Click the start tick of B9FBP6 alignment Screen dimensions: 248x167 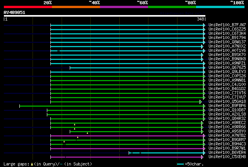[x=20, y=106]
